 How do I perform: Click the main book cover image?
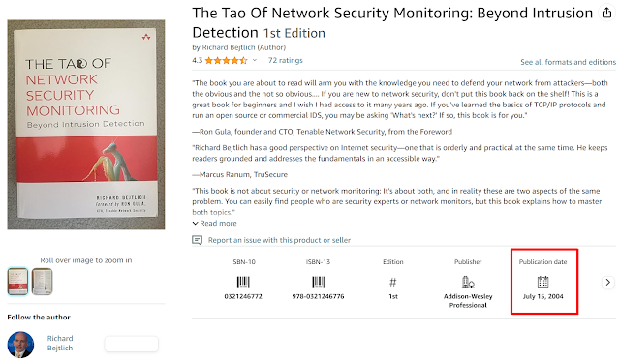tap(86, 125)
